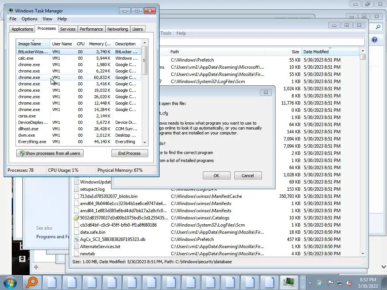Viewport: 387px width, 290px height.
Task: Sort processes by CPU column
Action: [x=80, y=44]
